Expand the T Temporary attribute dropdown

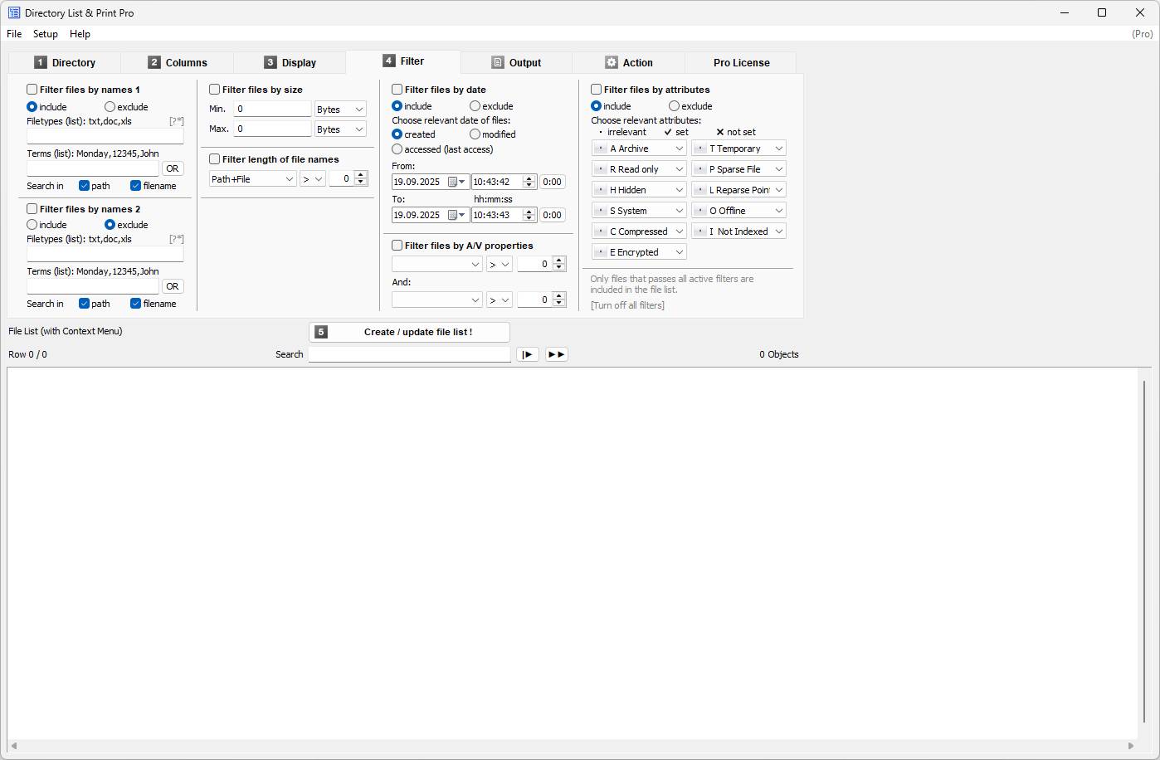778,149
